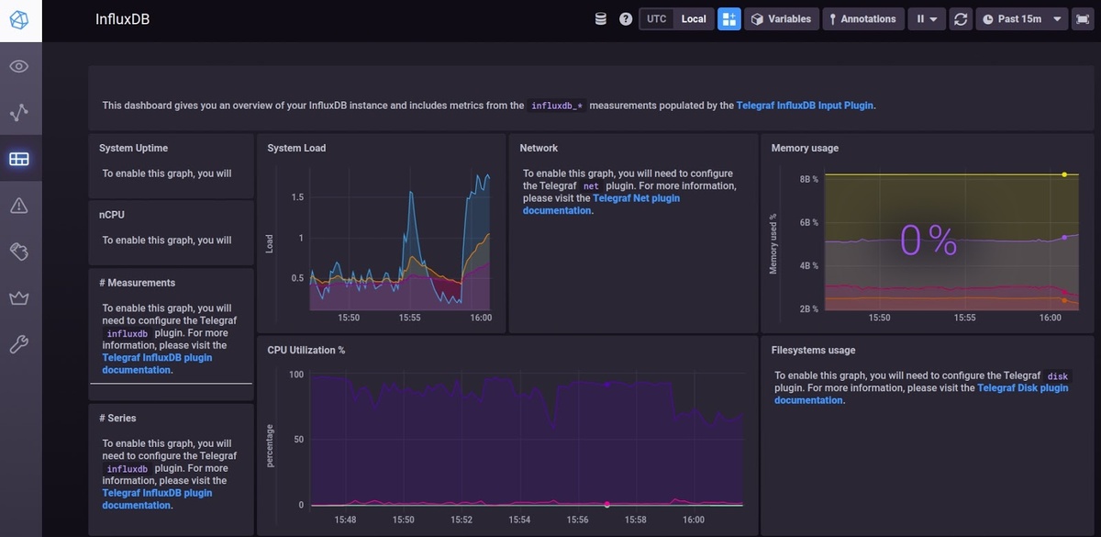Open Organization crown icon in sidebar
Viewport: 1101px width, 537px height.
point(19,297)
